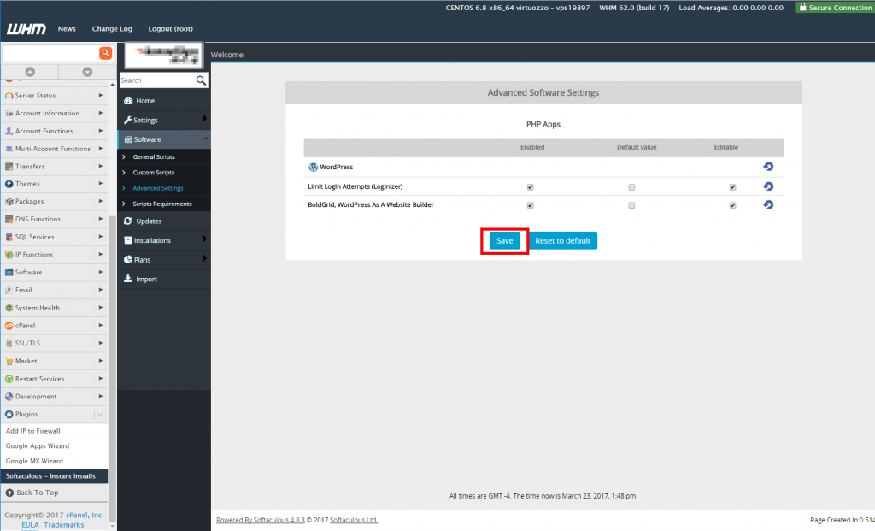This screenshot has width=875, height=531.
Task: Open Add IP to Firewall plugin
Action: [33, 431]
